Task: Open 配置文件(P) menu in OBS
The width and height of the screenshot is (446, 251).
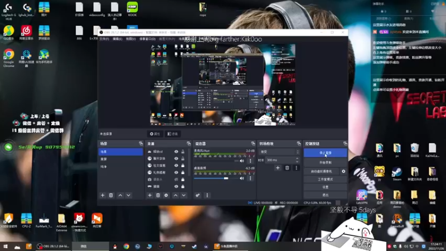Action: point(167,39)
